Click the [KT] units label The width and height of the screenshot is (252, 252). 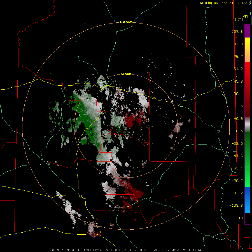239,19
